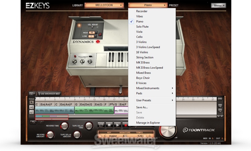
Task: Select the scissors cut tool
Action: click(31, 107)
